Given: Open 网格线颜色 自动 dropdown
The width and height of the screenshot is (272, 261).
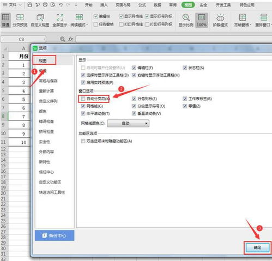Looking at the screenshot, I should (128, 123).
